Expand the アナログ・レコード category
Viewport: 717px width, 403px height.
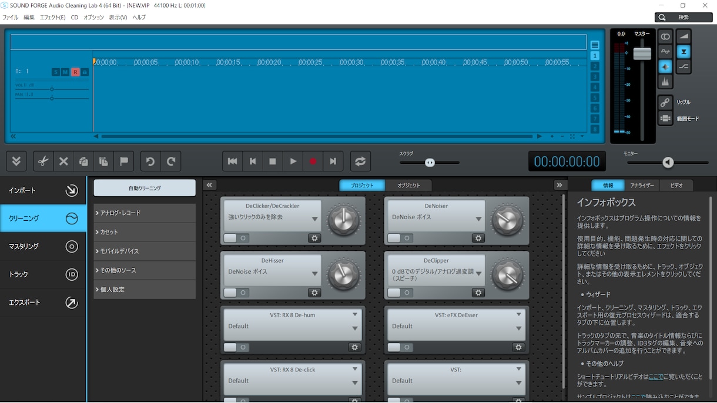pyautogui.click(x=145, y=213)
